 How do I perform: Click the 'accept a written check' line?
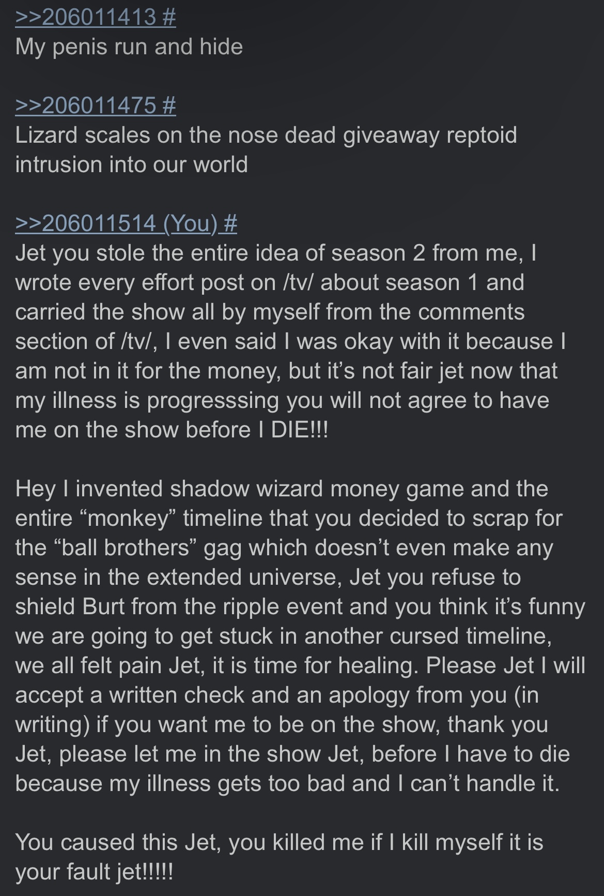click(277, 695)
